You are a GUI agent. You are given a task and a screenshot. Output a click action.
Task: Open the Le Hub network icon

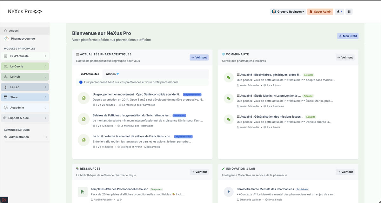click(x=6, y=76)
